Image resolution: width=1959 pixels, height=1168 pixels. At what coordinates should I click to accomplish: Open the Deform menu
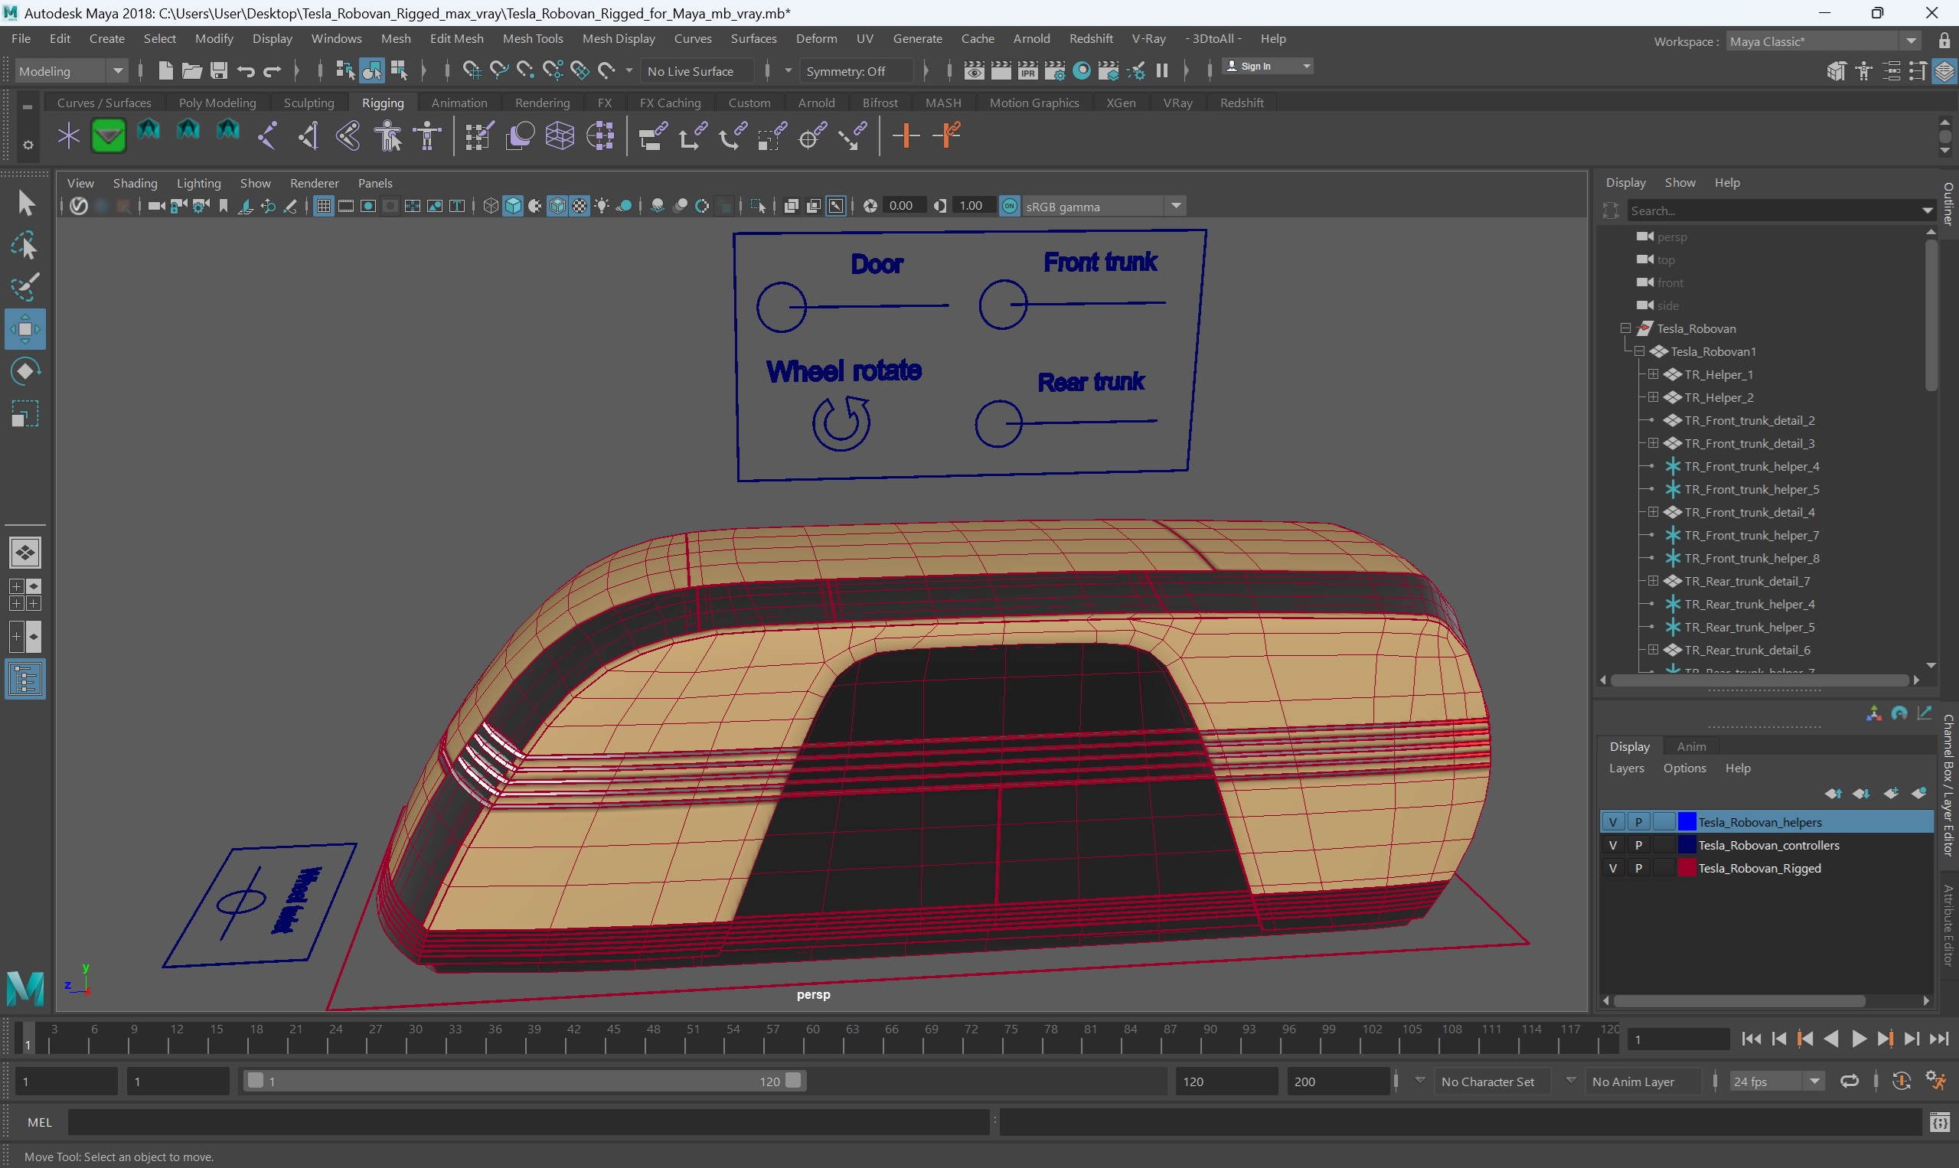tap(816, 38)
